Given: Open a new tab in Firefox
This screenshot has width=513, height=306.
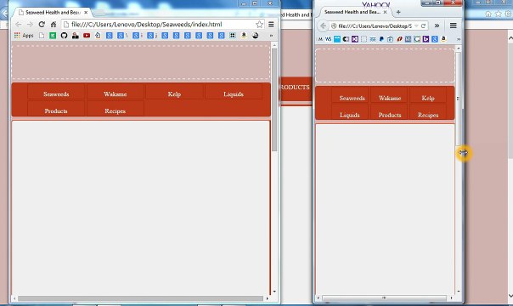Looking at the screenshot, I should click(x=398, y=12).
